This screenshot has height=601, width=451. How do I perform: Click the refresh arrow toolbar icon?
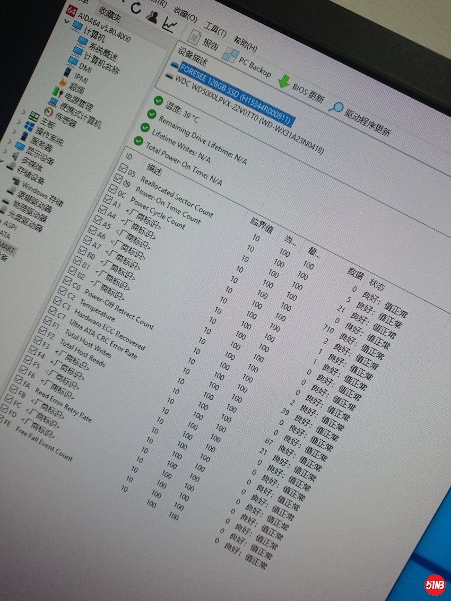pos(136,7)
